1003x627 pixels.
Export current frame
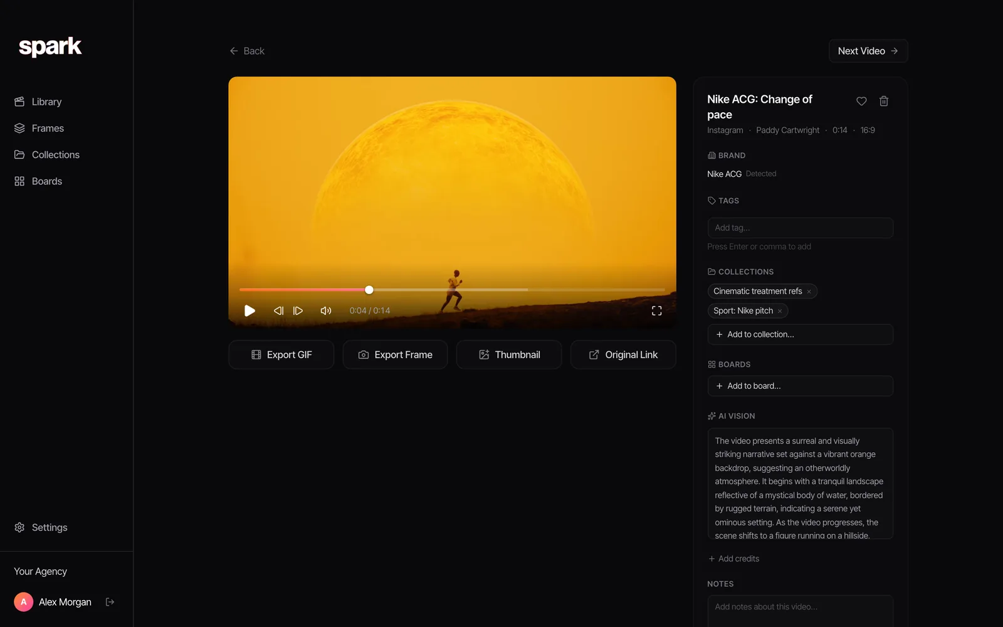pyautogui.click(x=395, y=355)
